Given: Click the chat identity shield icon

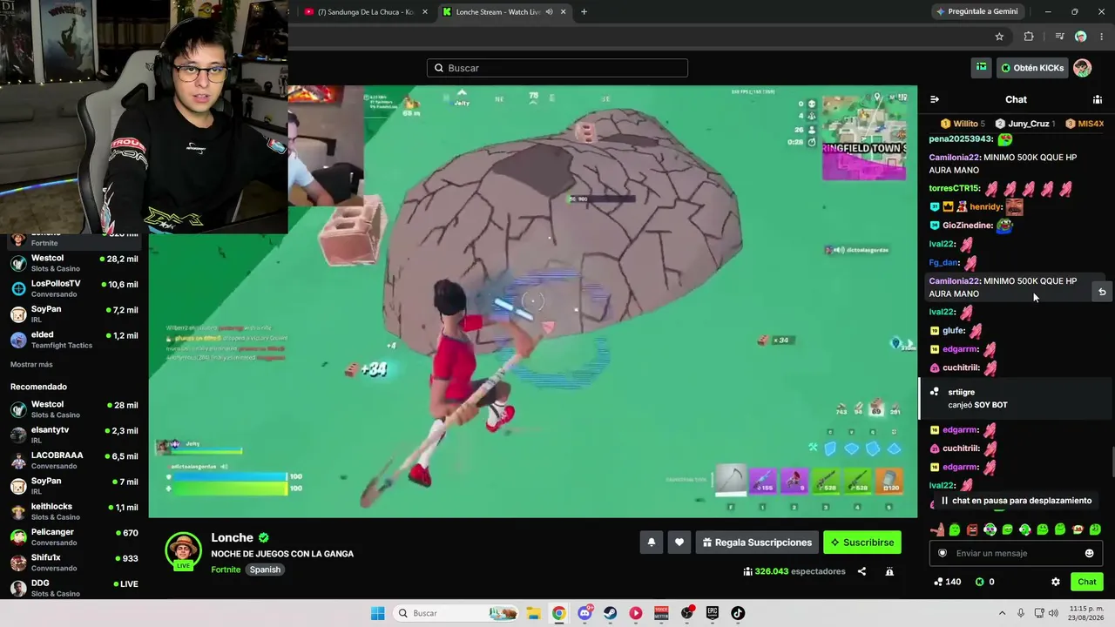Looking at the screenshot, I should 943,553.
